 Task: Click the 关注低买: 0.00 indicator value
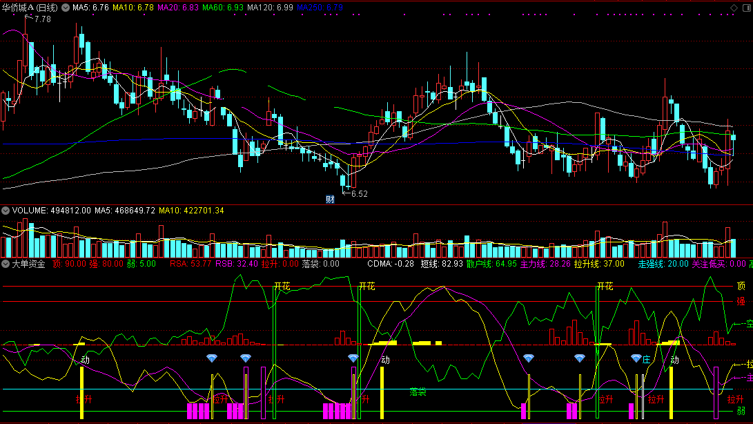(719, 264)
